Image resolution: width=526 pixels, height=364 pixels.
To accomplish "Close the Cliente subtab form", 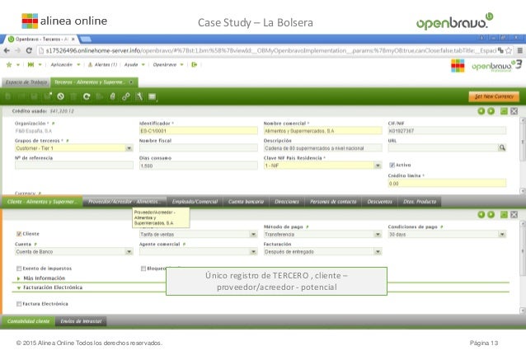I will pos(514,214).
